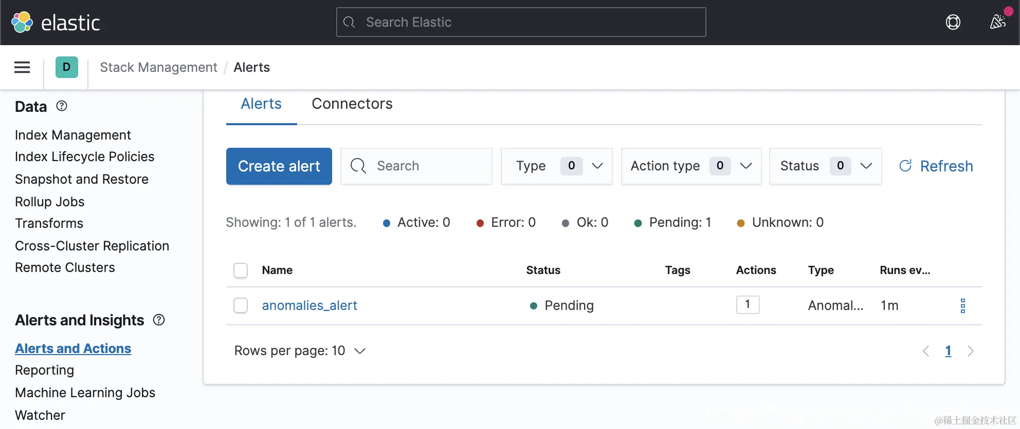Image resolution: width=1020 pixels, height=429 pixels.
Task: Open row actions menu for anomalies_alert
Action: tap(962, 306)
